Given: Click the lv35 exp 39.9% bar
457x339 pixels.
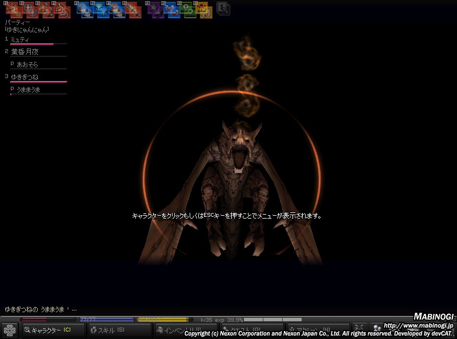Looking at the screenshot, I should (251, 320).
